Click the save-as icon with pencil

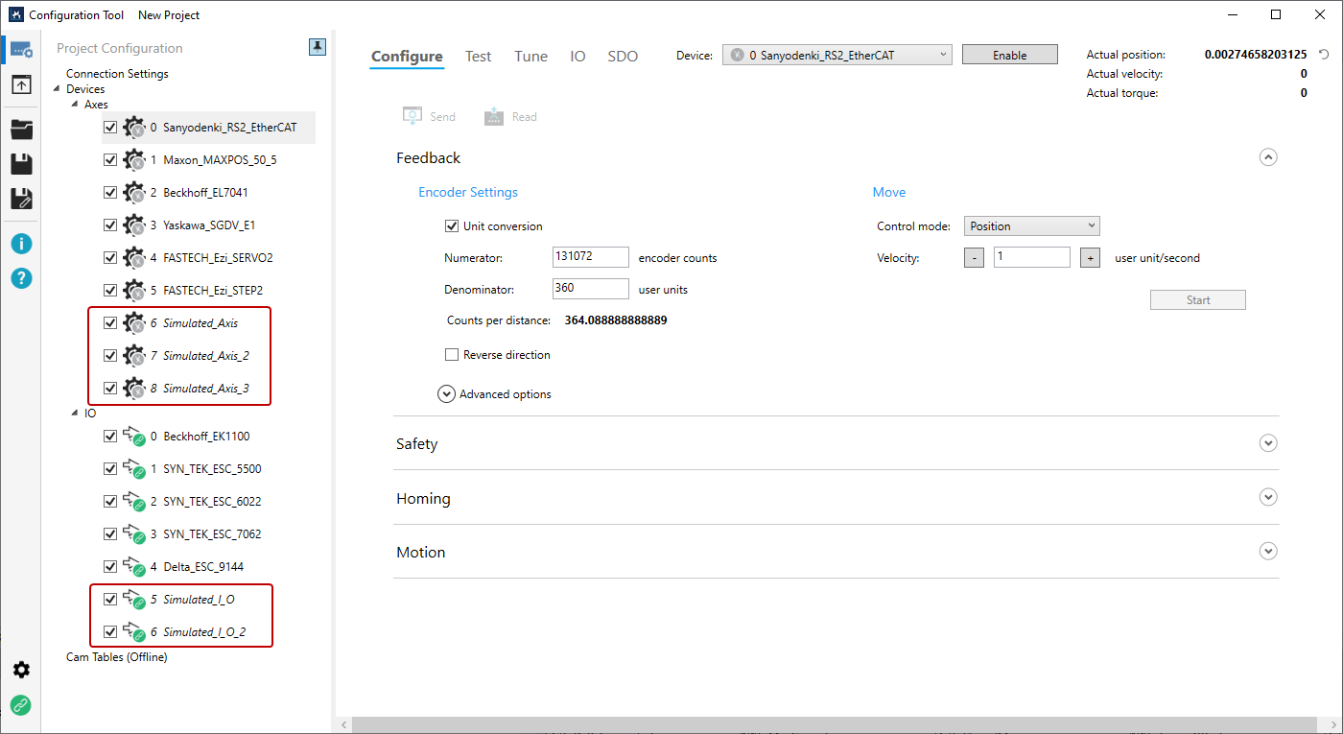21,199
